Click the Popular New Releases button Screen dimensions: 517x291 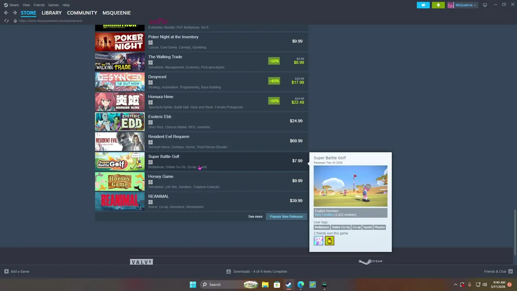click(286, 217)
